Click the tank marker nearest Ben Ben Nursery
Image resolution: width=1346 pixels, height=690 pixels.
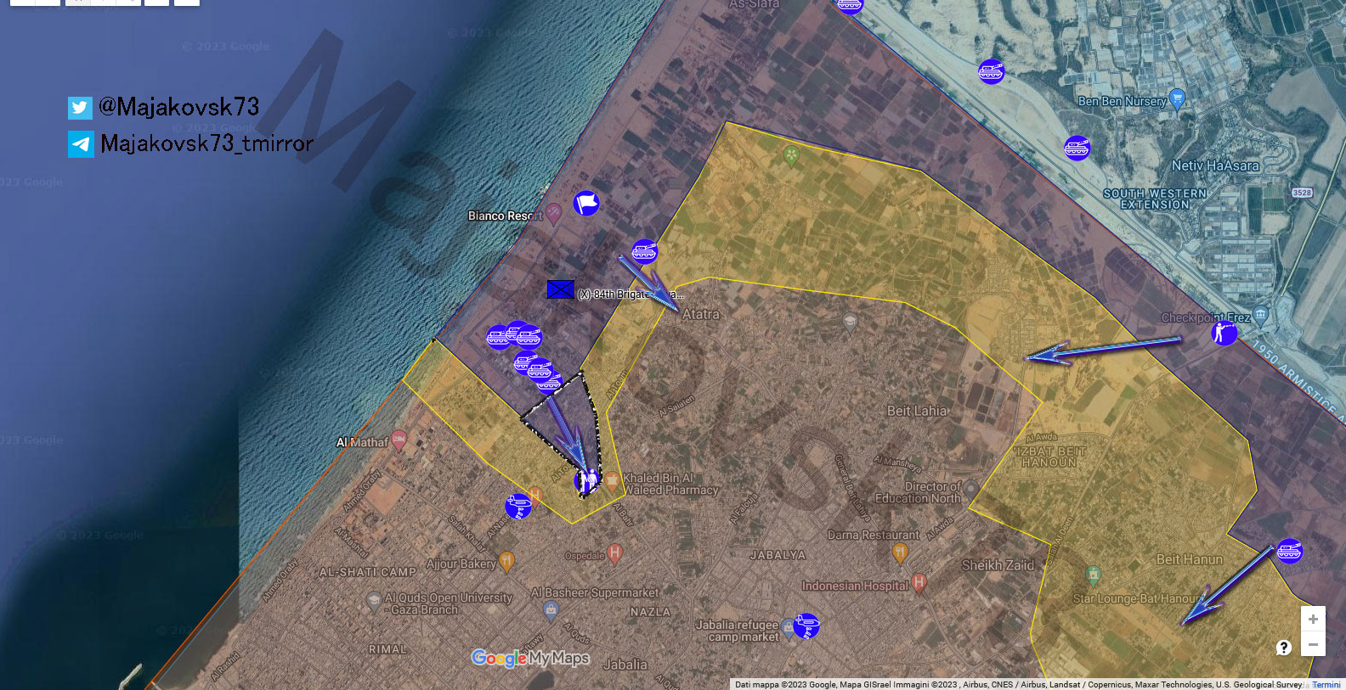coord(991,71)
